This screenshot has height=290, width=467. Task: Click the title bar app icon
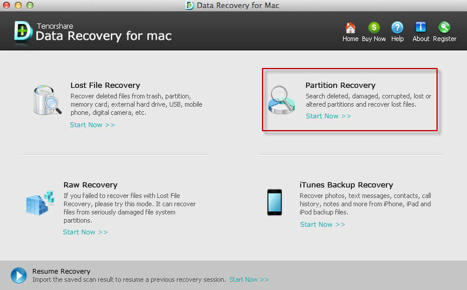click(189, 5)
